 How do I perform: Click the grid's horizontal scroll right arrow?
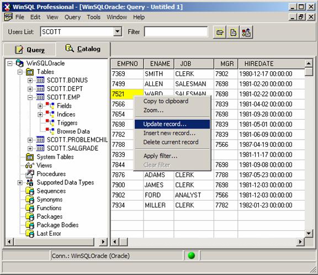pyautogui.click(x=300, y=242)
